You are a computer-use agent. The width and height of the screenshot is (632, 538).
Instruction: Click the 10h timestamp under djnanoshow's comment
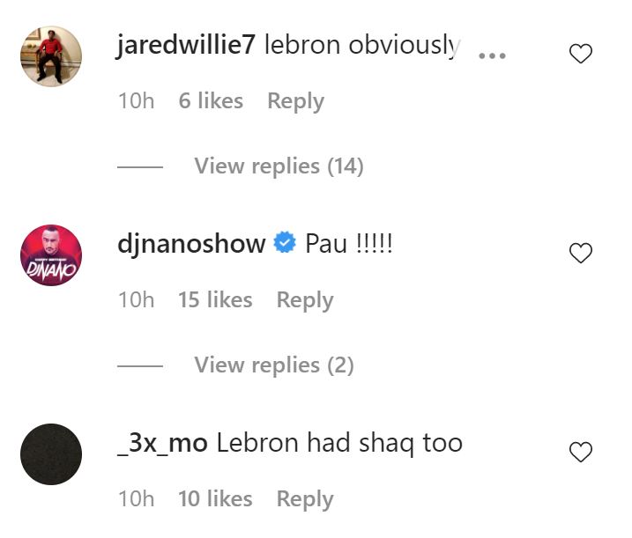[137, 300]
